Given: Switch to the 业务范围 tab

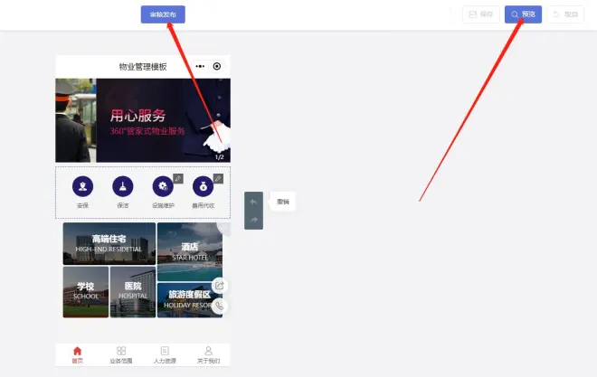Looking at the screenshot, I should click(x=120, y=354).
